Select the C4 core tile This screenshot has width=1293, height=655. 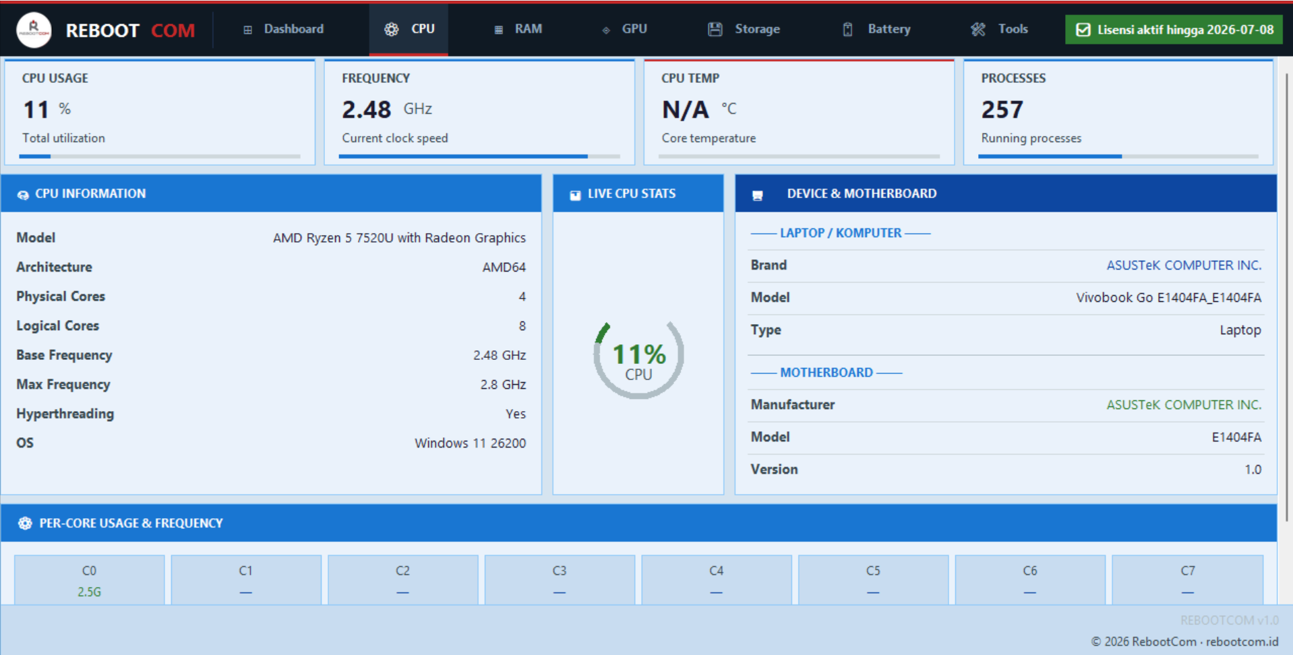(717, 580)
